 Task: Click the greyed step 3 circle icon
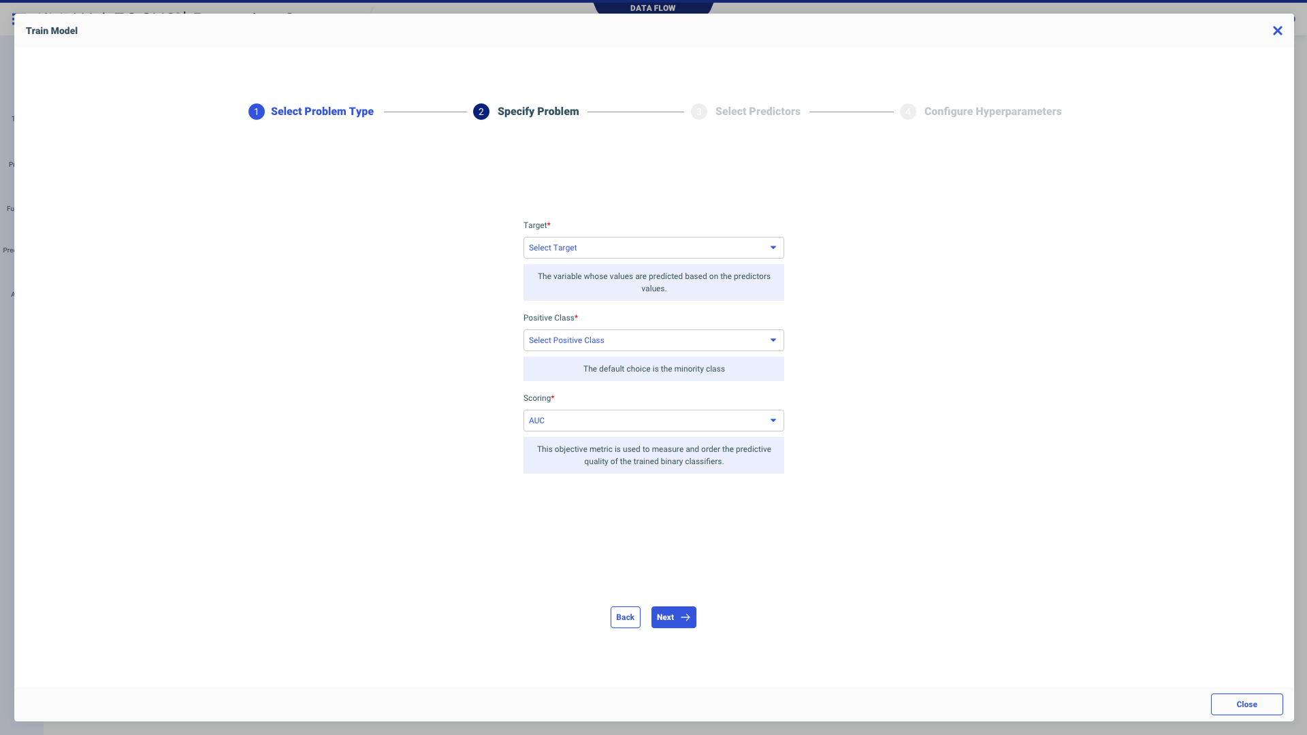(x=698, y=112)
